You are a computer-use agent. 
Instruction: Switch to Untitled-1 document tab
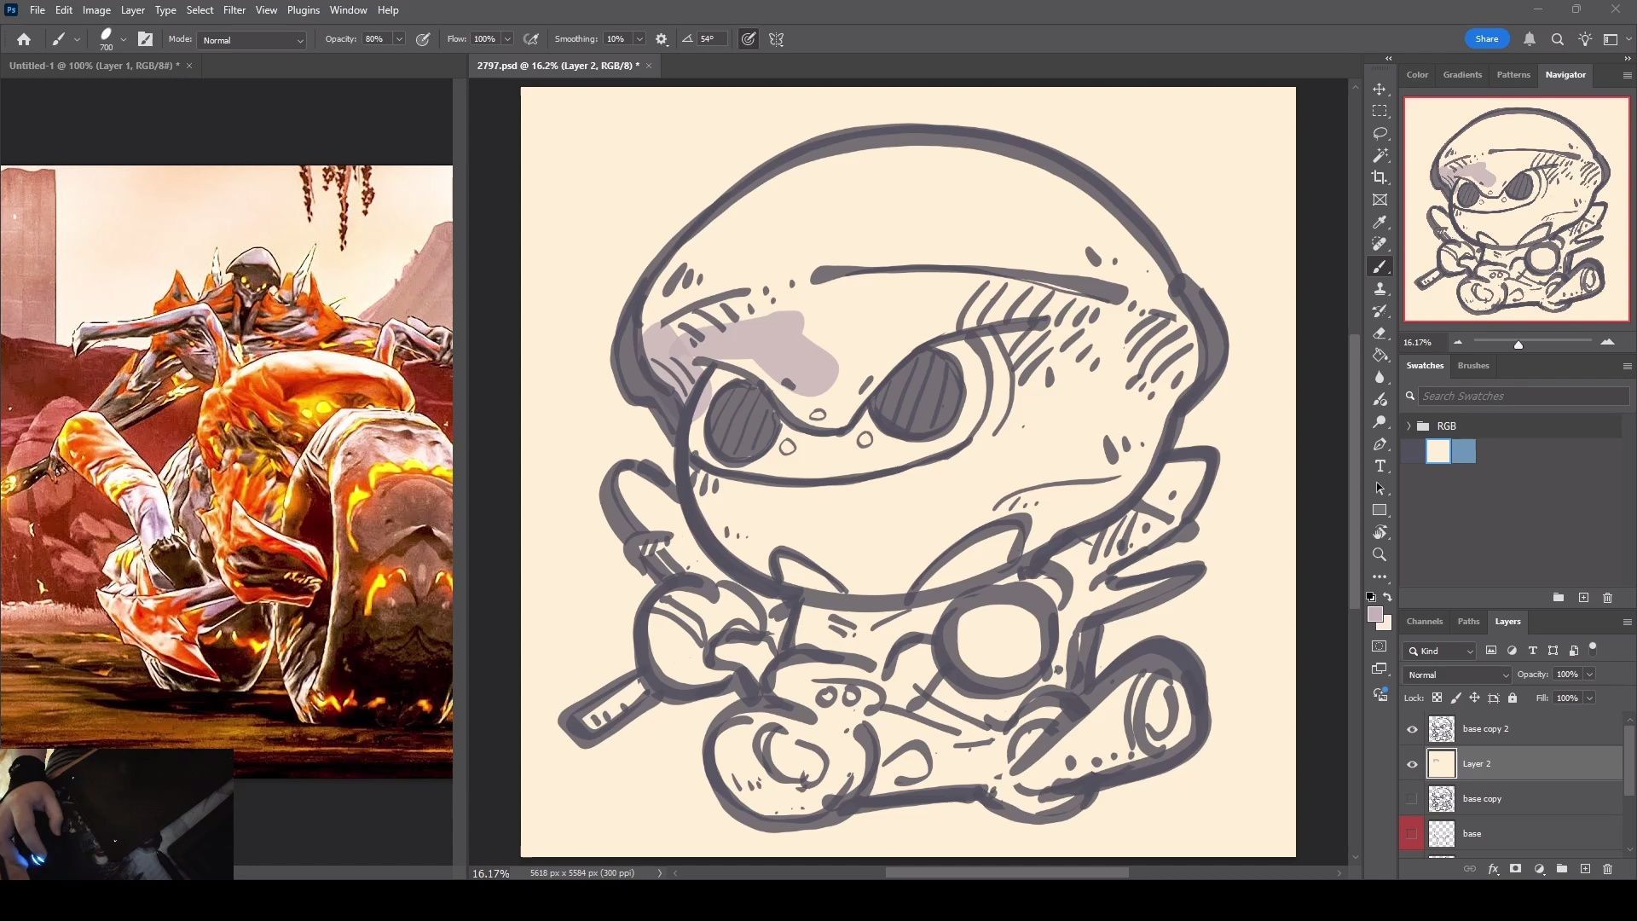pos(94,66)
